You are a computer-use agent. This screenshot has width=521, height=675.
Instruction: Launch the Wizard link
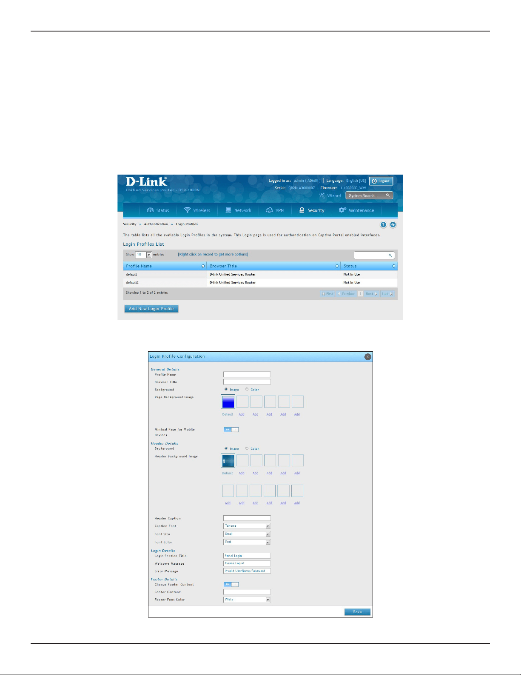[330, 195]
